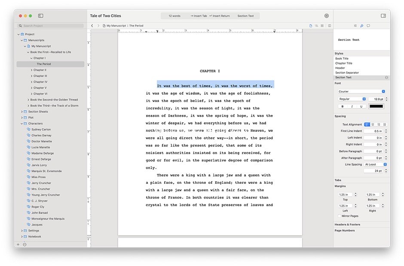Enable the Mirror Pages checkbox

(x=340, y=216)
